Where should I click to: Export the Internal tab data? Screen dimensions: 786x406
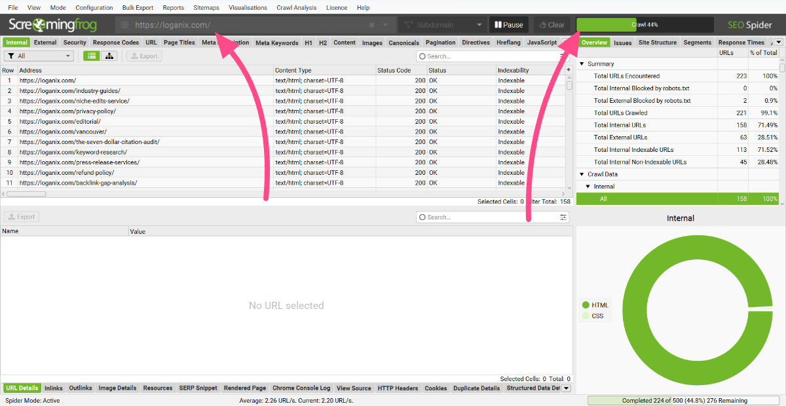(144, 56)
